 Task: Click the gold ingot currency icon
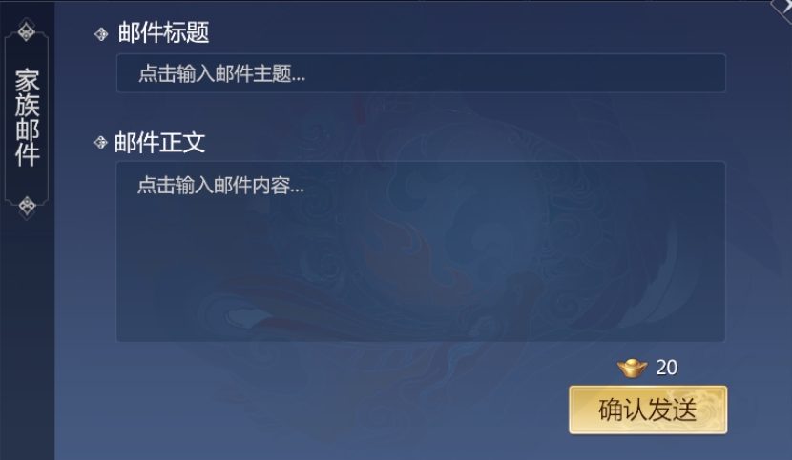pyautogui.click(x=632, y=368)
